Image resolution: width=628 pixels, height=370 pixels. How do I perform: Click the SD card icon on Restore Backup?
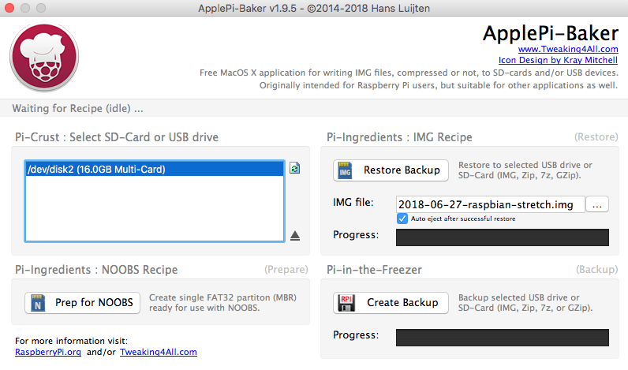(x=345, y=170)
